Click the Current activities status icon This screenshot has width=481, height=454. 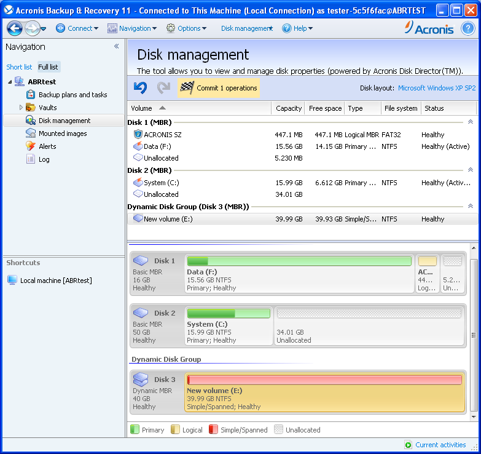[x=408, y=445]
